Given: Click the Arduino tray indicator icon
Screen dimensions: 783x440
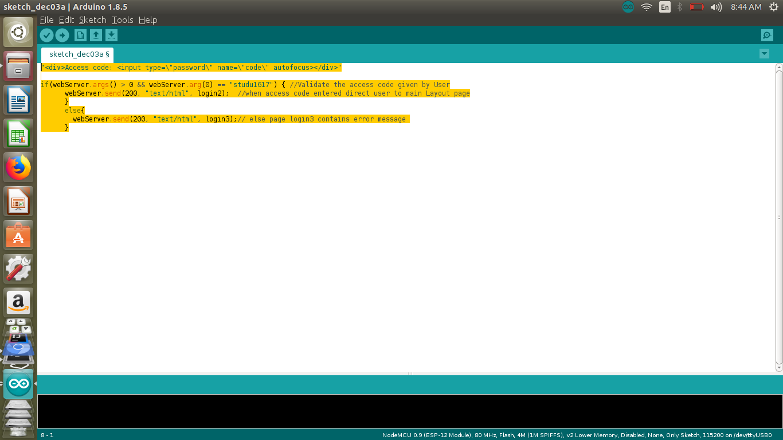Looking at the screenshot, I should coord(628,7).
